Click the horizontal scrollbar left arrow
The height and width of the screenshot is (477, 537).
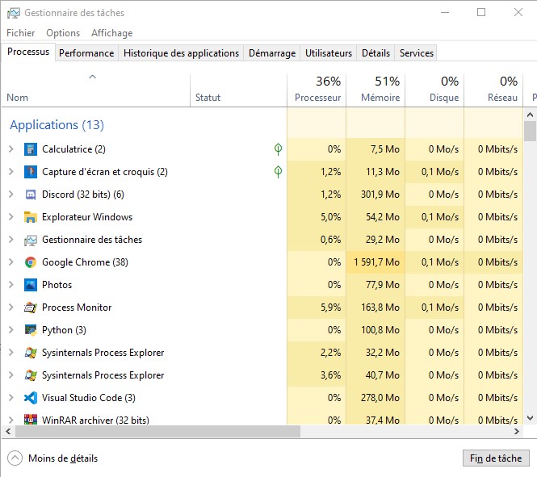(x=8, y=432)
